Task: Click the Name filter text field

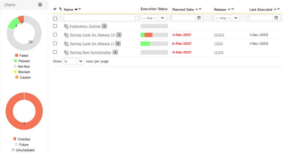Action: coord(99,18)
